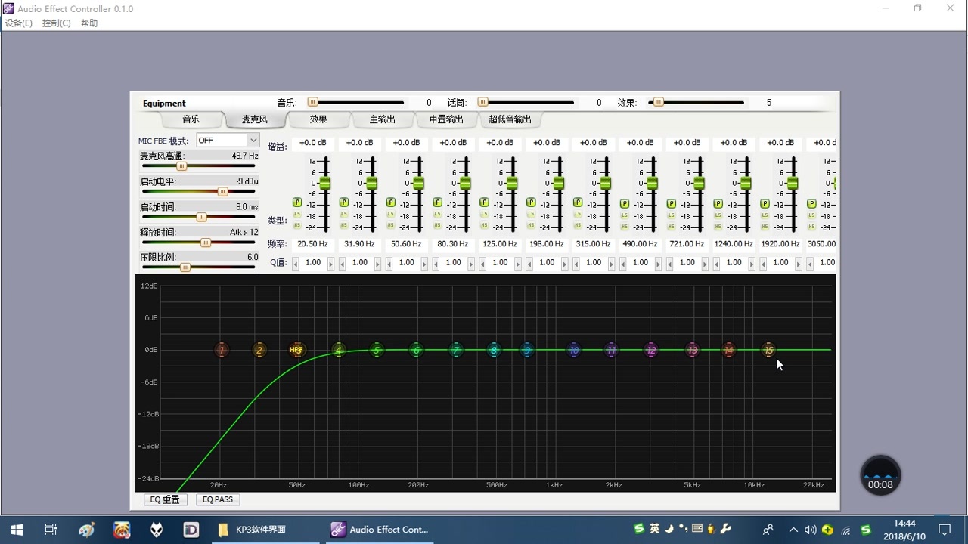Select EQ node 14 on the graph

(728, 350)
